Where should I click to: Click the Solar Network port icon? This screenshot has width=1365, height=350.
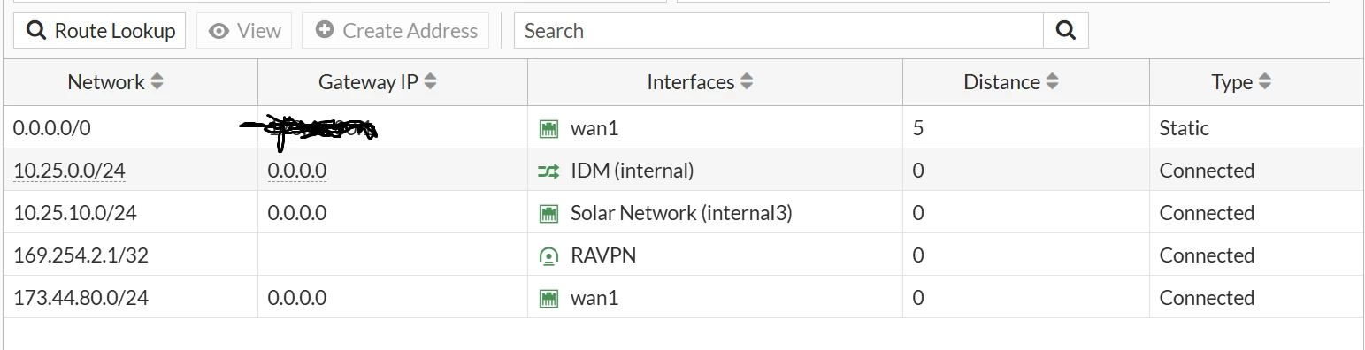pos(548,214)
